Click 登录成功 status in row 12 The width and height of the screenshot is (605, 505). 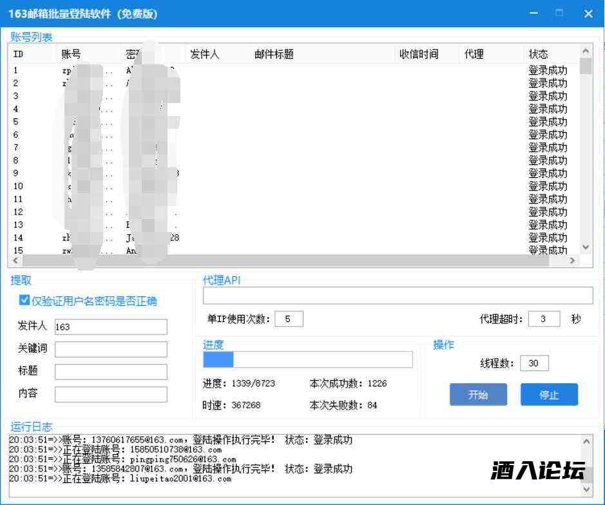tap(548, 212)
